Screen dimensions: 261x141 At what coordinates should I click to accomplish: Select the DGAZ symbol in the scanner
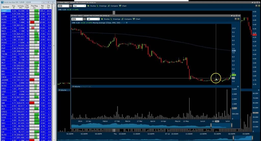pos(4,43)
